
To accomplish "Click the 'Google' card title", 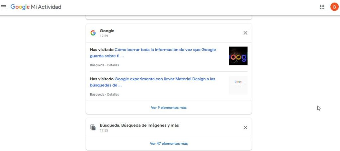I will click(x=107, y=31).
